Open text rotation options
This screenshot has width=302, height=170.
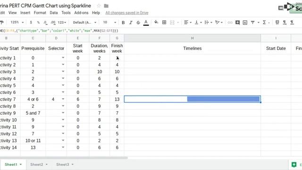218,22
